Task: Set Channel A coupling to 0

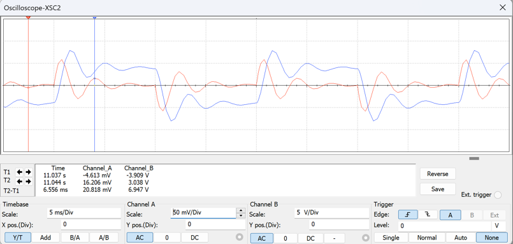Action: click(167, 238)
